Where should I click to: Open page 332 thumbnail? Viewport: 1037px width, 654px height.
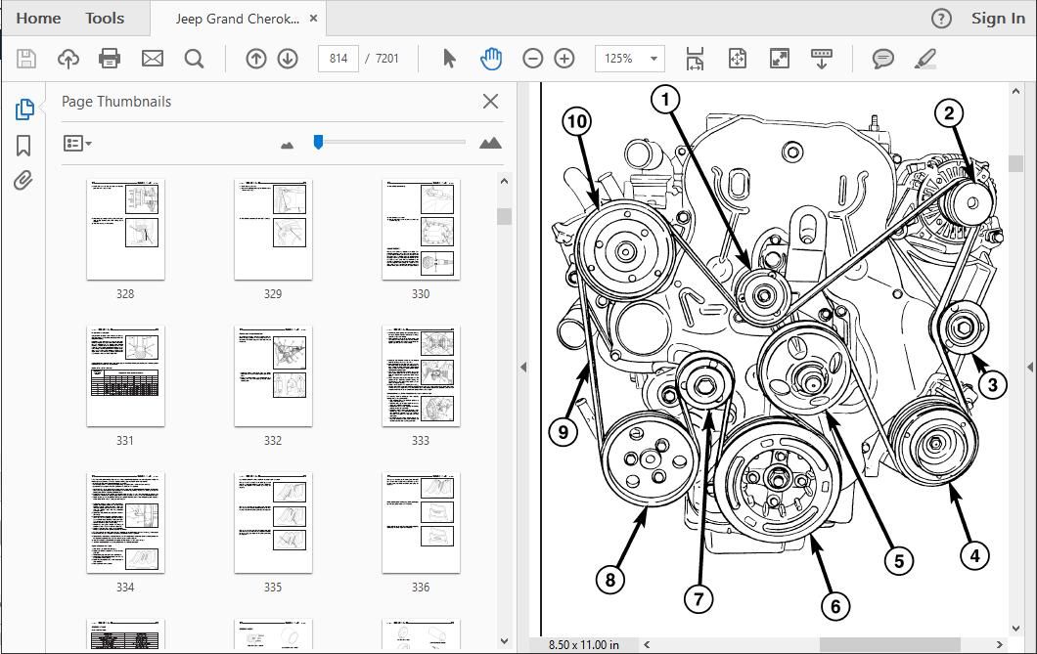coord(273,376)
